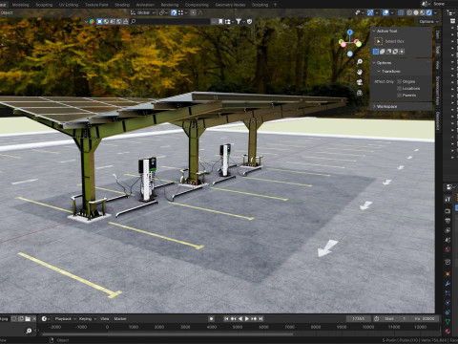Choose the Intersect selection mode icon
This screenshot has height=344, width=458.
click(x=402, y=52)
